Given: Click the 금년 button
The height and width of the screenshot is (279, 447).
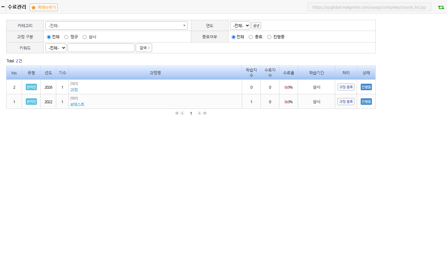Looking at the screenshot, I should [x=256, y=26].
